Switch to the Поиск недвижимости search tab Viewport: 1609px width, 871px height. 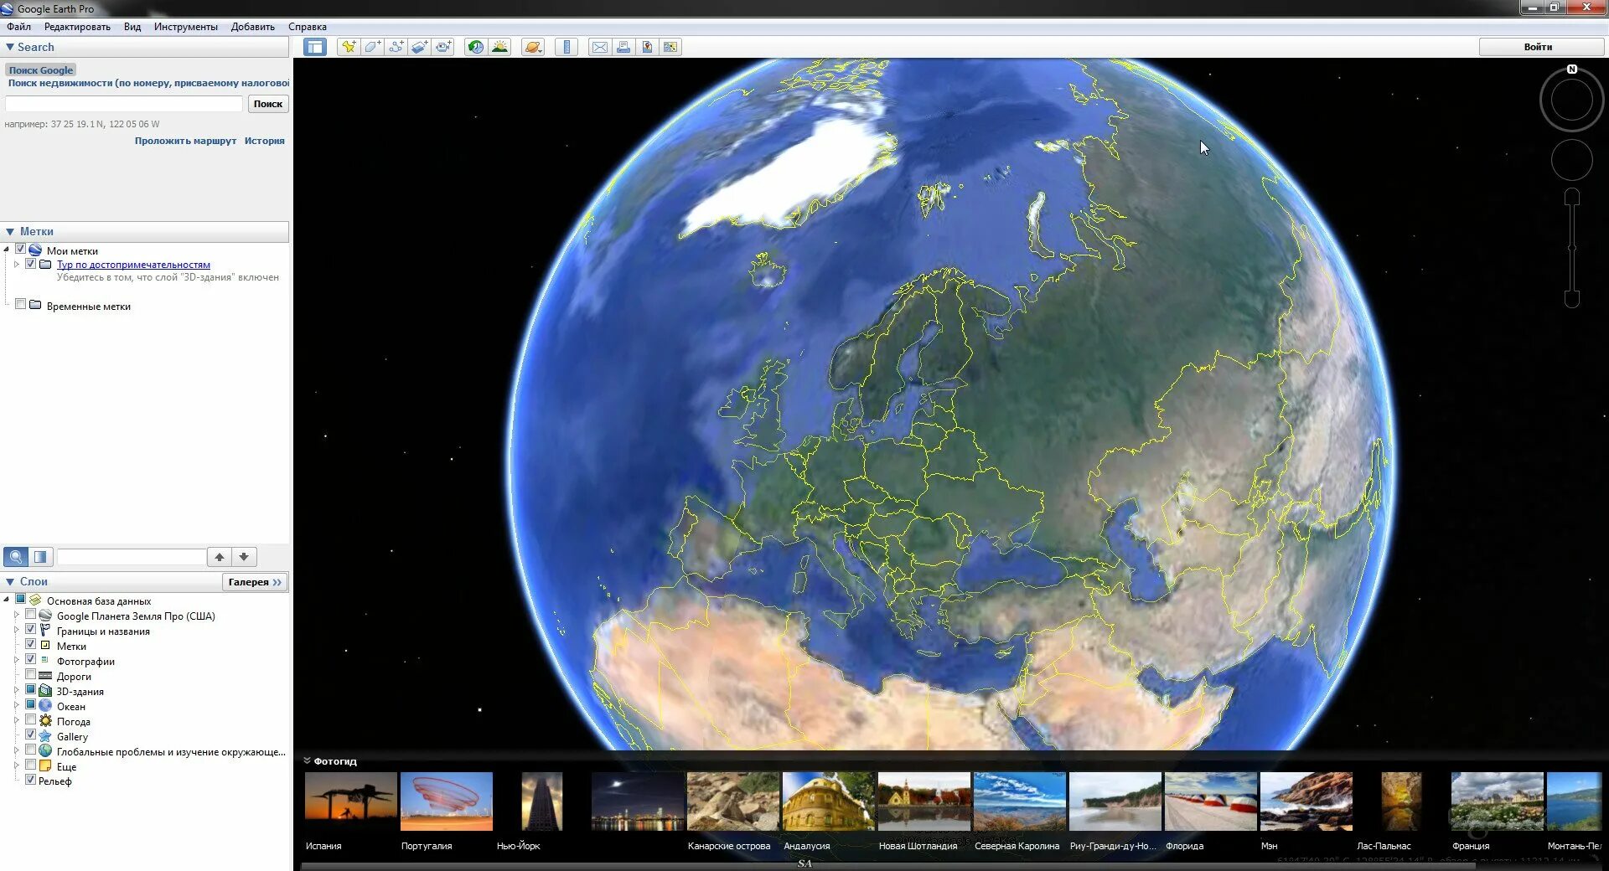click(x=148, y=83)
